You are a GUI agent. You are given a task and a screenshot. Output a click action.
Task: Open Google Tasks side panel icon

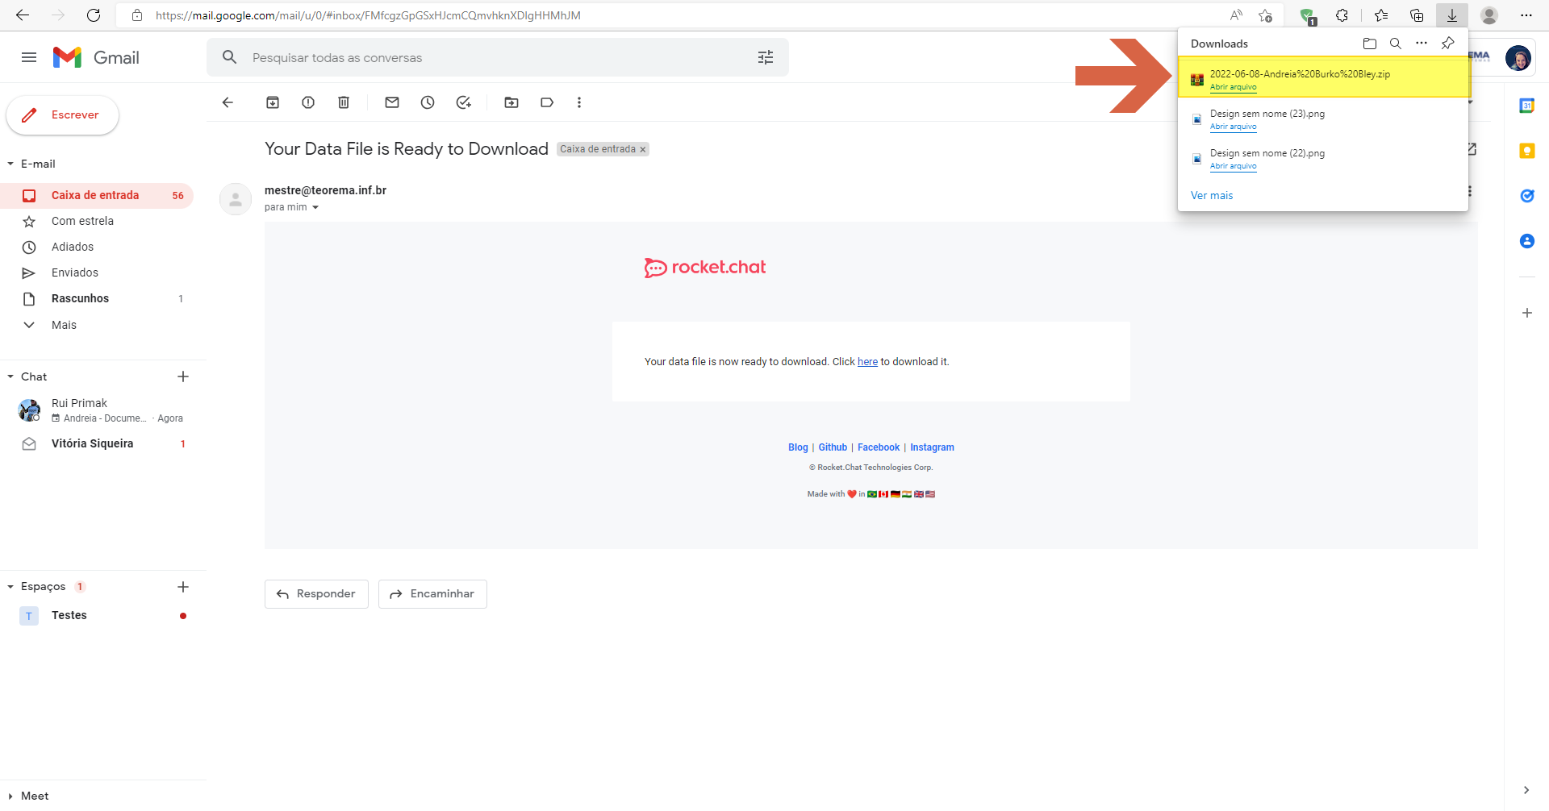[1527, 196]
